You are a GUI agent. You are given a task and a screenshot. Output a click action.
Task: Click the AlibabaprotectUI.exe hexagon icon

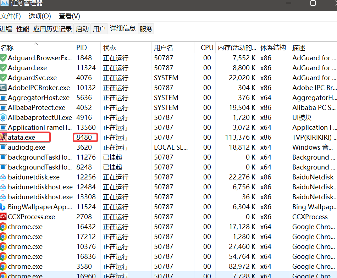pyautogui.click(x=4, y=117)
